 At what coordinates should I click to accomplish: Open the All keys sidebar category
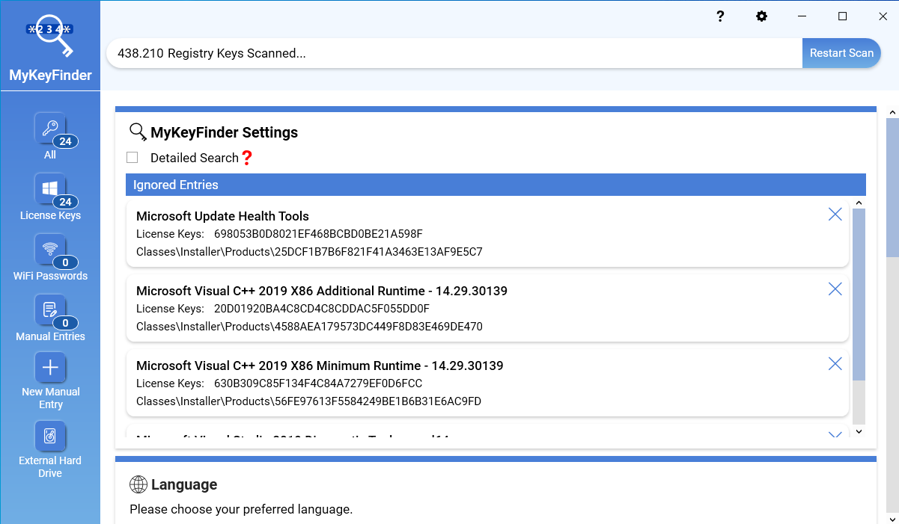[50, 135]
